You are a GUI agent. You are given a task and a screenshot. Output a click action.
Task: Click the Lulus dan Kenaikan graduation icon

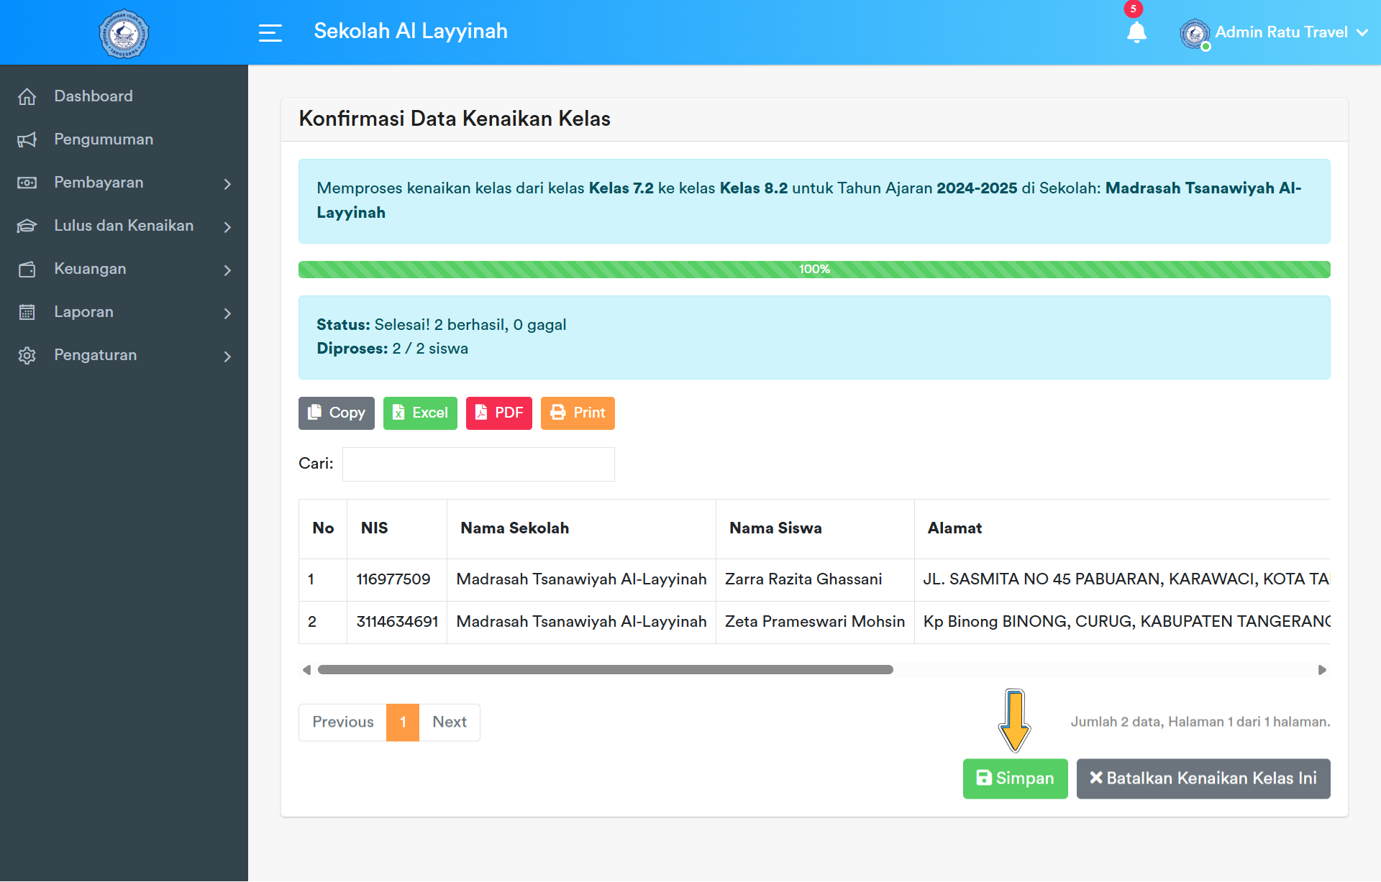(27, 226)
